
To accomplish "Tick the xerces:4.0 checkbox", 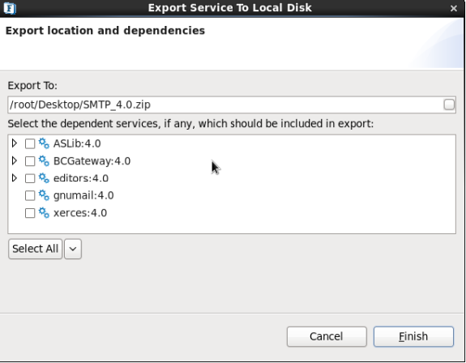I will (x=30, y=213).
